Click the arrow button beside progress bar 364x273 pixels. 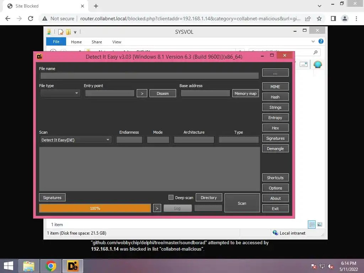point(157,208)
